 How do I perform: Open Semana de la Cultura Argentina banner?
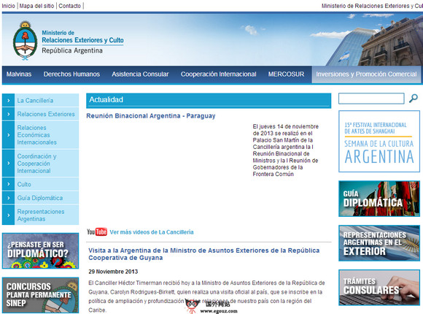(379, 141)
